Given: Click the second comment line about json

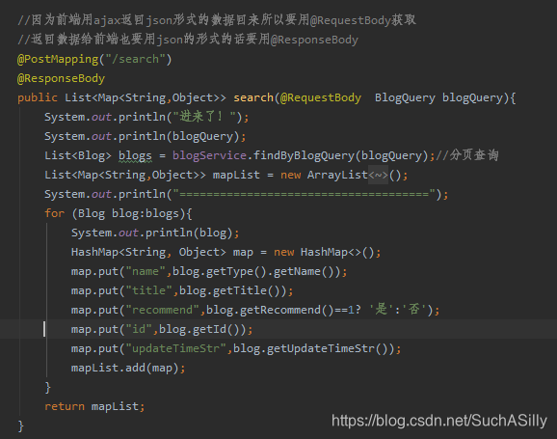Looking at the screenshot, I should [188, 40].
